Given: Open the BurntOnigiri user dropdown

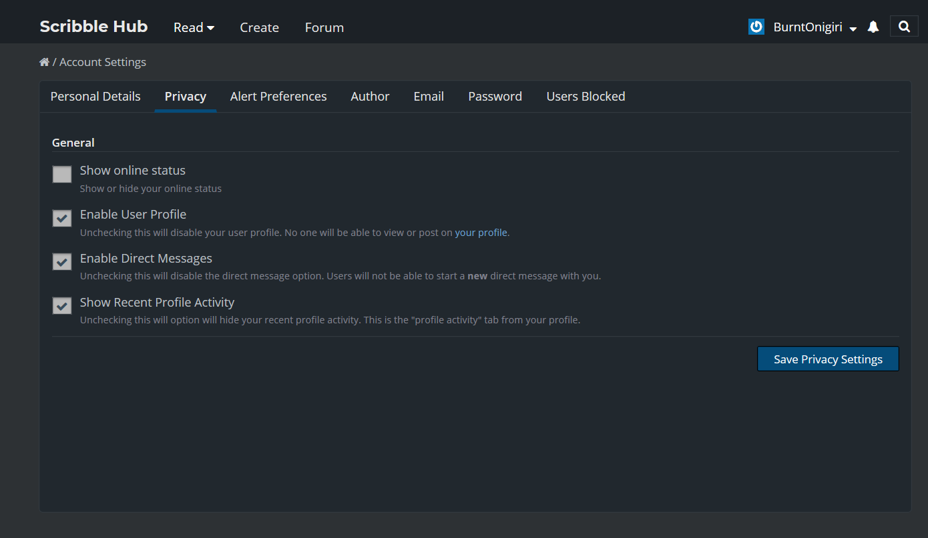Looking at the screenshot, I should [x=815, y=27].
